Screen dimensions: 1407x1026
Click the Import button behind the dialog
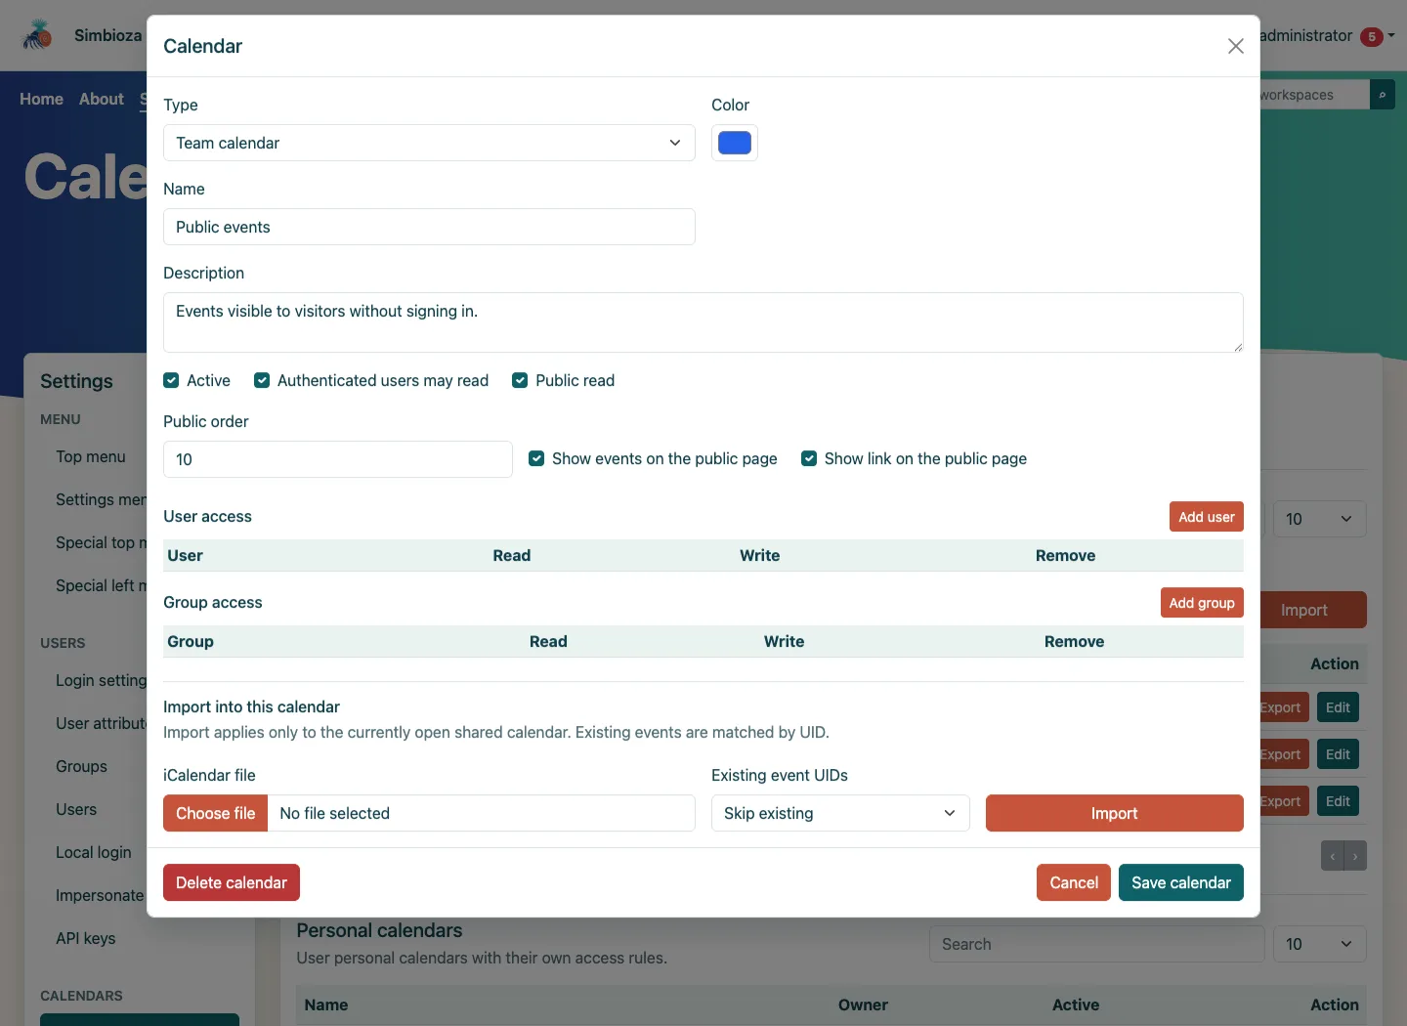click(x=1313, y=610)
